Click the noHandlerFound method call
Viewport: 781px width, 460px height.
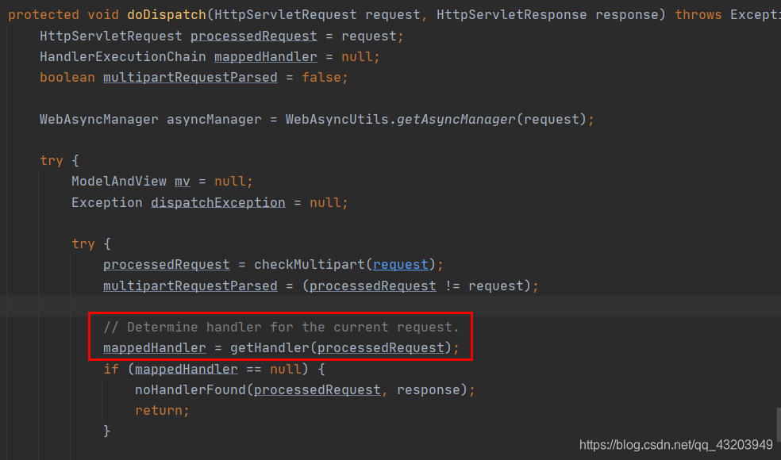[190, 389]
